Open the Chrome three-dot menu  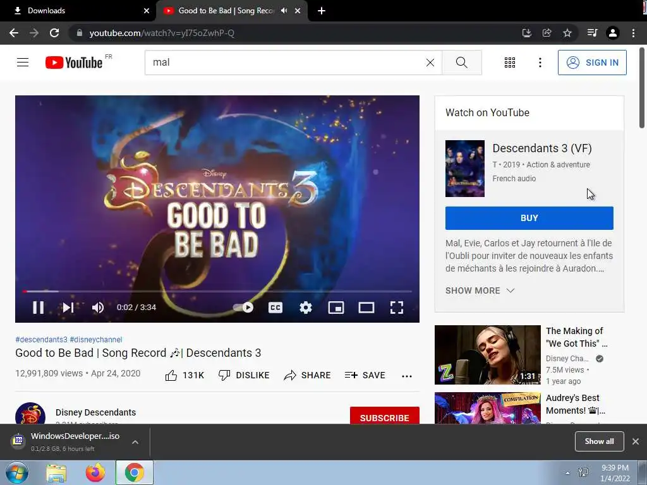coord(633,33)
